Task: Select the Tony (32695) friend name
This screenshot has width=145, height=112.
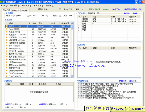Action: point(14,29)
